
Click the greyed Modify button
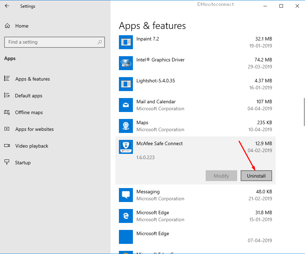pyautogui.click(x=221, y=176)
